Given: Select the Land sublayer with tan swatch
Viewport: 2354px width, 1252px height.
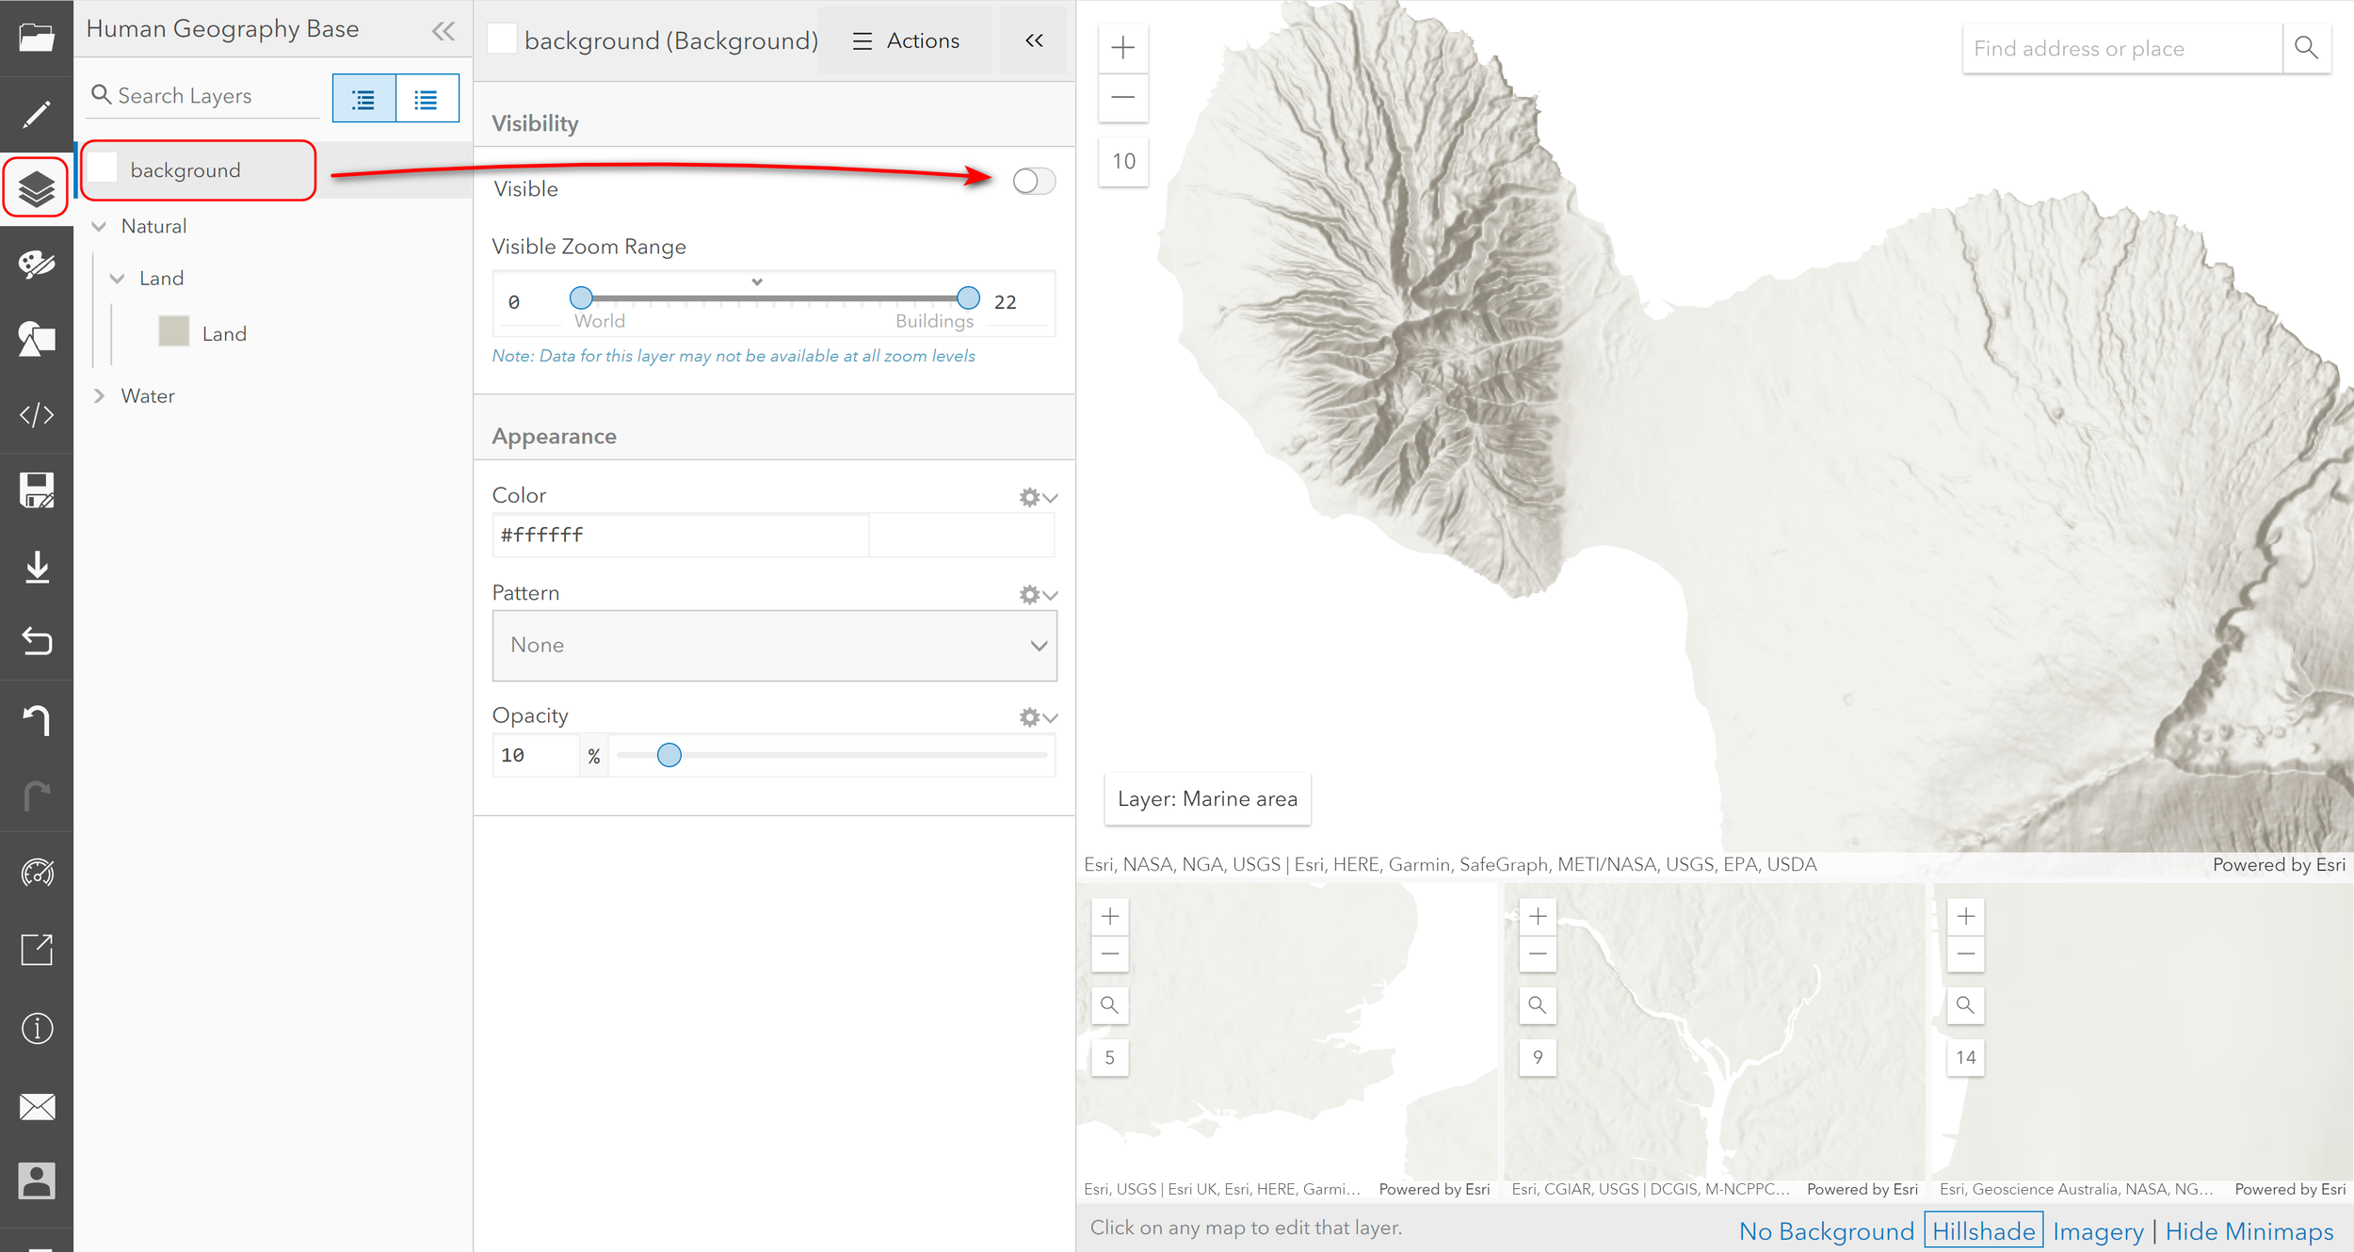Looking at the screenshot, I should click(203, 333).
